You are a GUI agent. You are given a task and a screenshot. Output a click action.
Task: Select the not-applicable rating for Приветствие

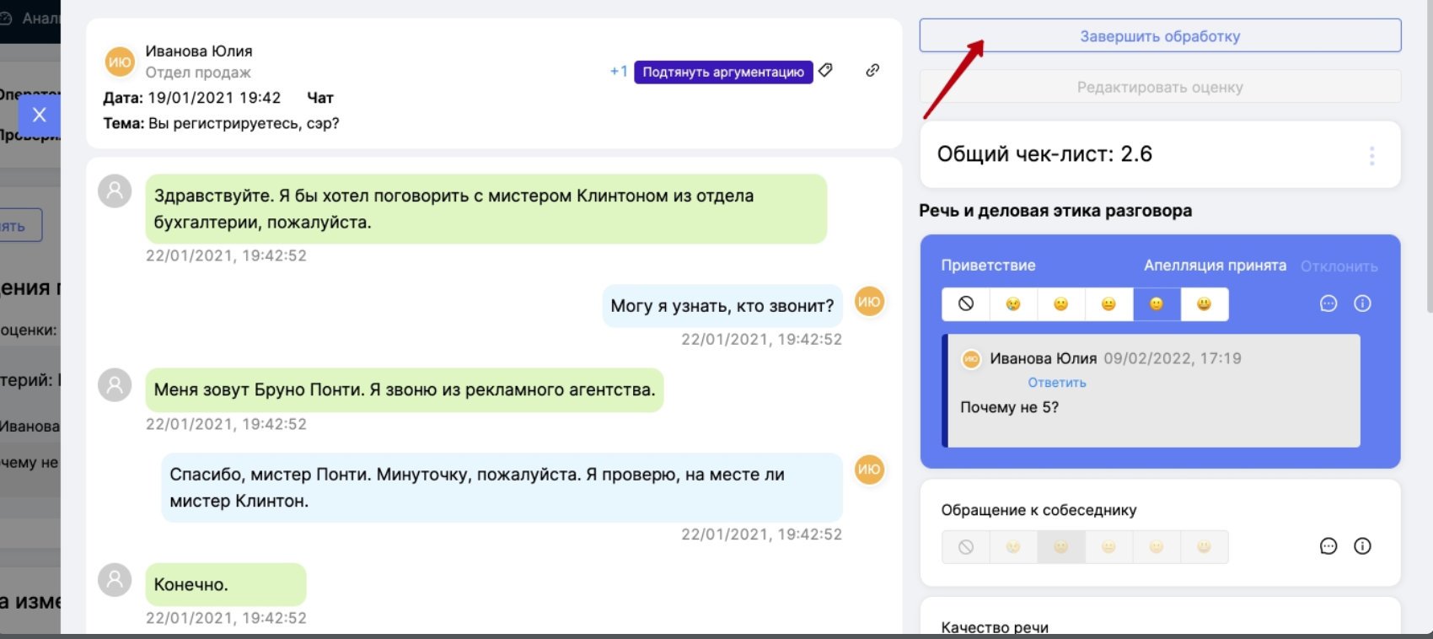click(x=966, y=304)
